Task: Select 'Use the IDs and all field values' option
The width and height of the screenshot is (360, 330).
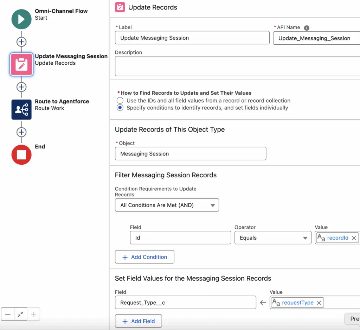Action: tap(120, 100)
